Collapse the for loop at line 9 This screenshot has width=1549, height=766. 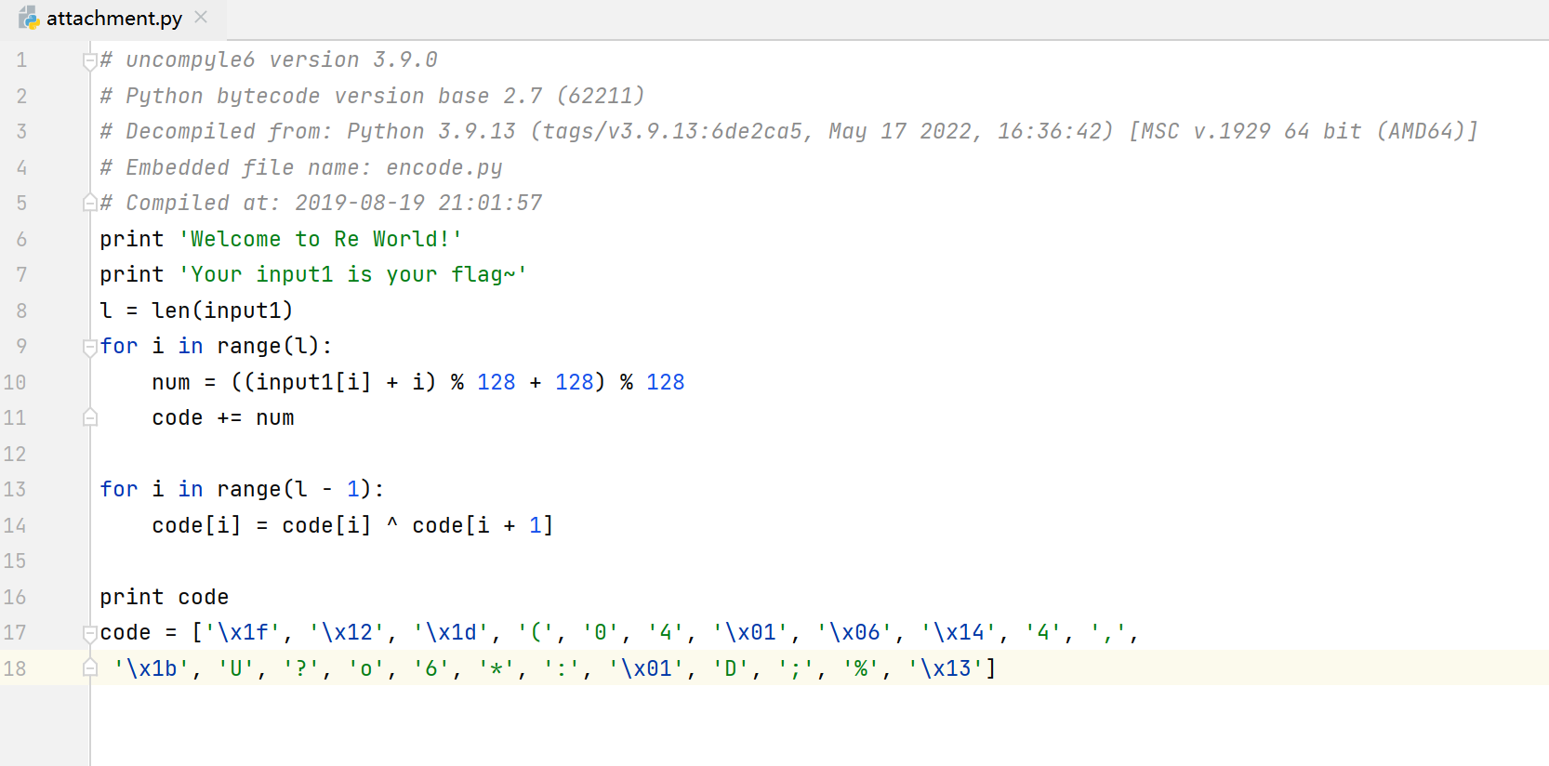click(x=90, y=348)
